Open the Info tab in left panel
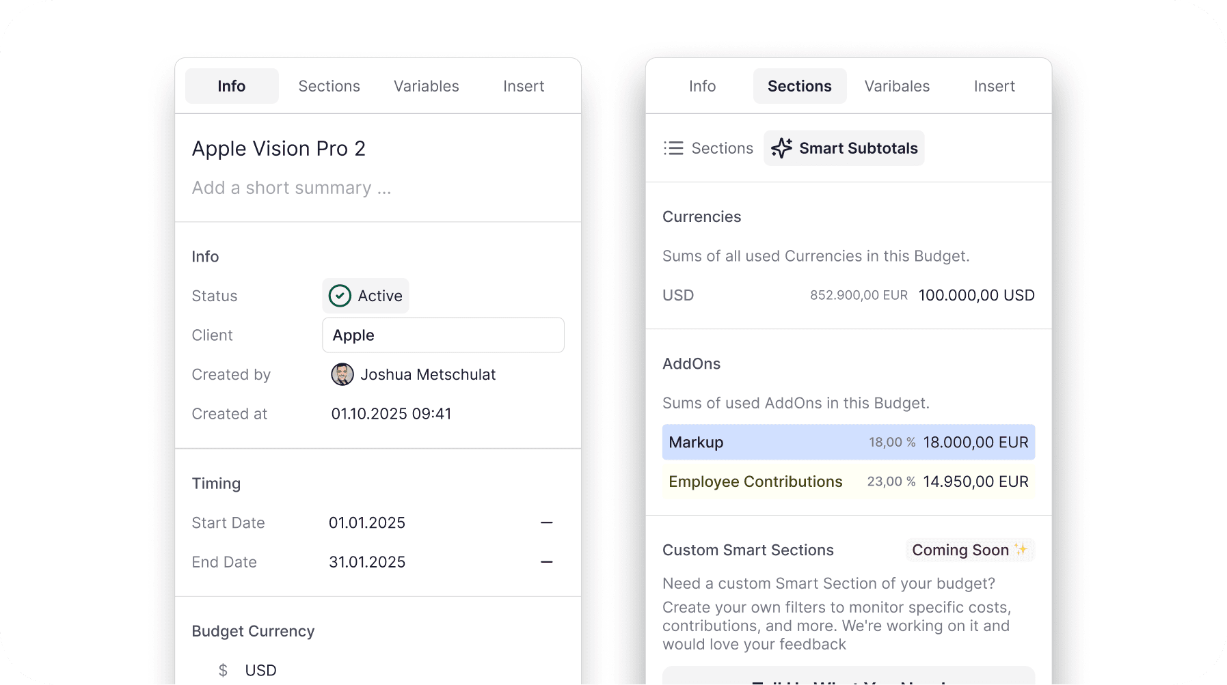 tap(232, 86)
